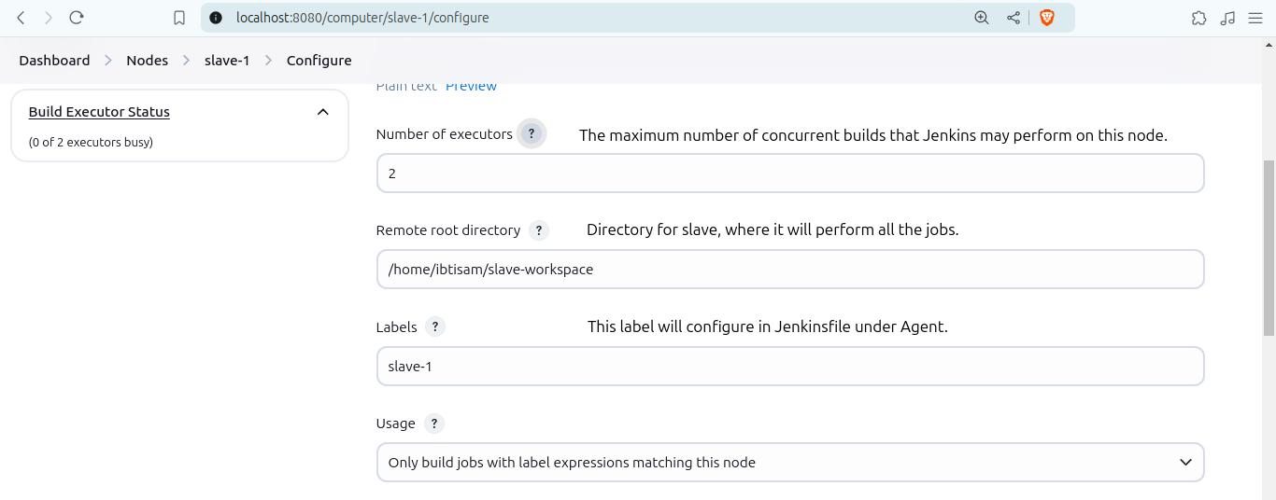Show help for the Usage field
Screen dimensions: 1276x500
tap(433, 424)
